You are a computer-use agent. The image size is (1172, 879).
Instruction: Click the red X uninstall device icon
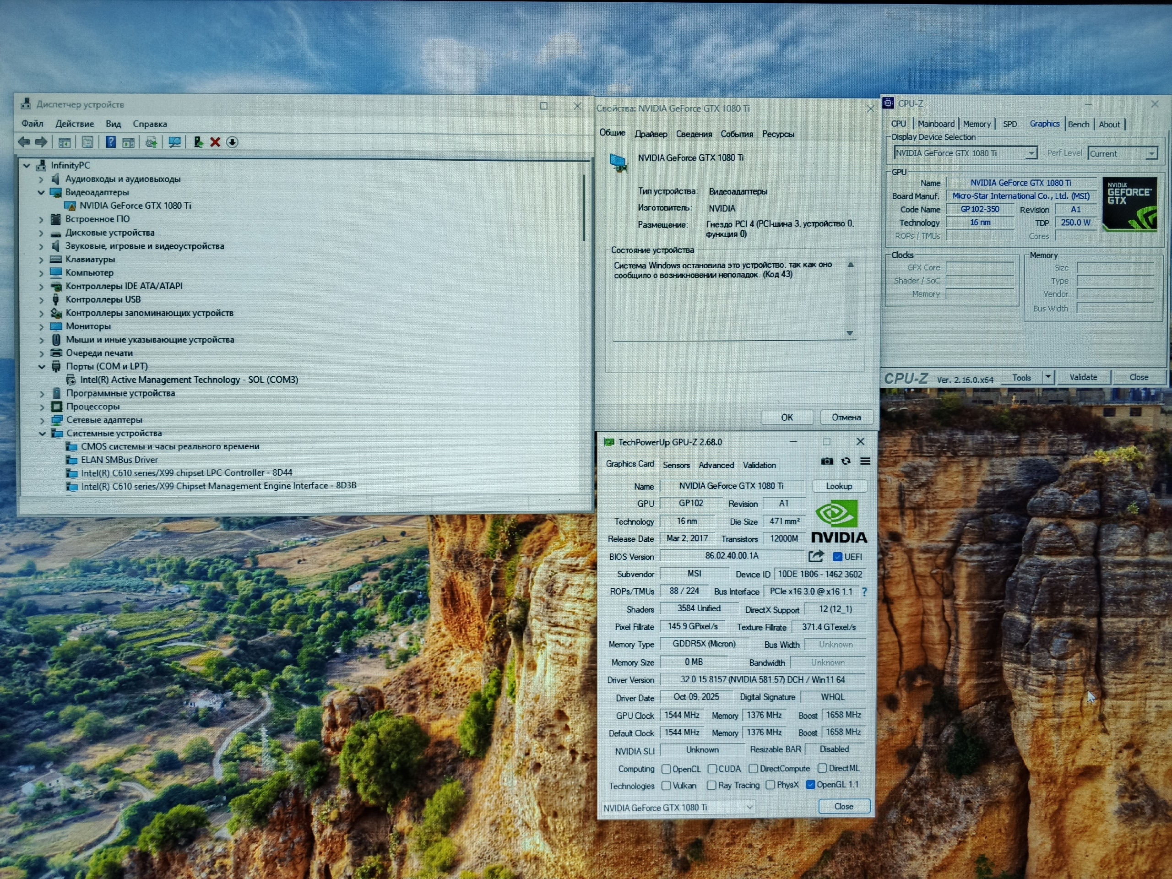point(215,142)
